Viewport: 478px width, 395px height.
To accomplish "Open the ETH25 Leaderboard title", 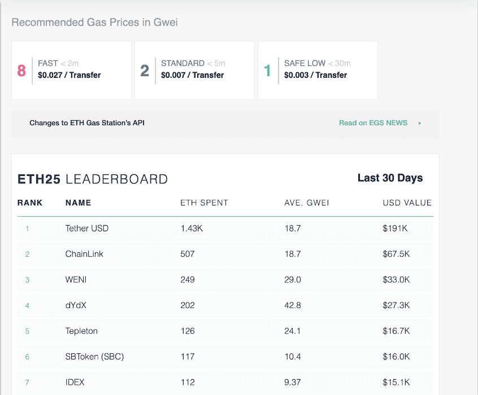I will pos(93,178).
